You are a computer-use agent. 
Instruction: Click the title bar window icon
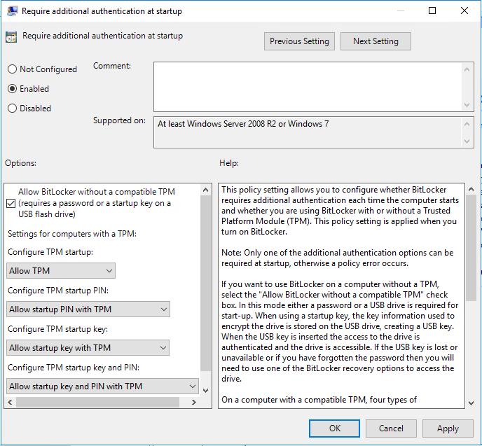pyautogui.click(x=12, y=11)
